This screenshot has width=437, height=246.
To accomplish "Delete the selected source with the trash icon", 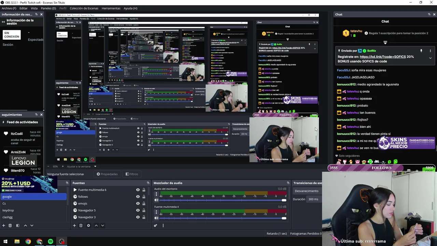I will tap(81, 225).
